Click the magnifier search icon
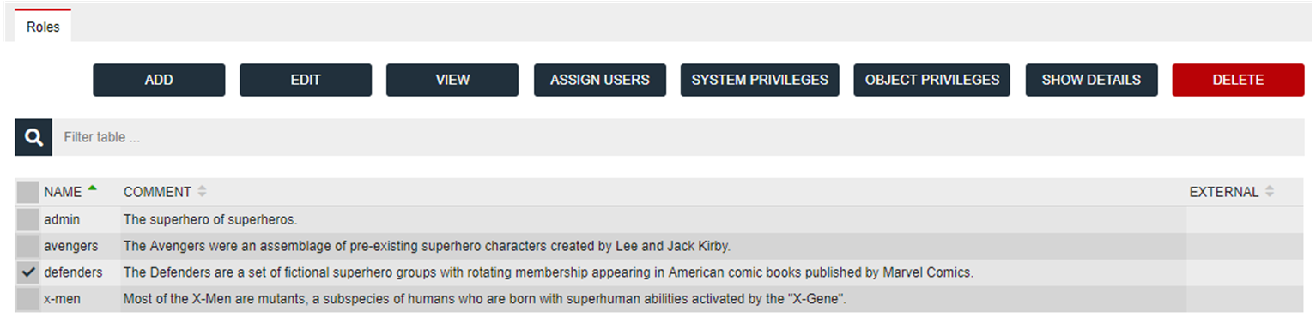 [33, 137]
